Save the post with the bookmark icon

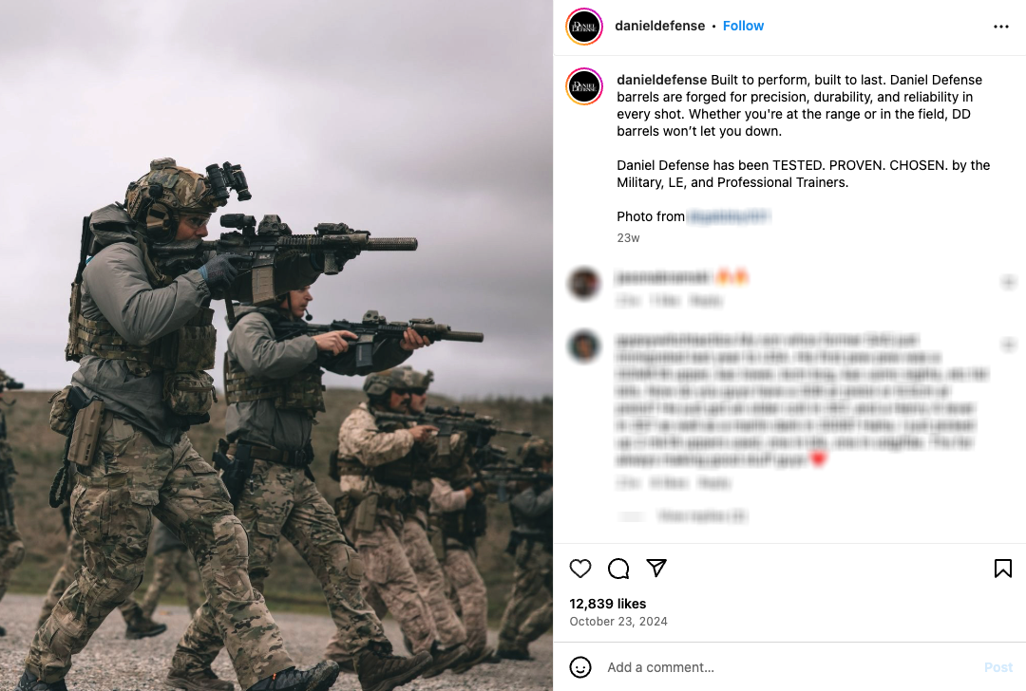click(1002, 569)
